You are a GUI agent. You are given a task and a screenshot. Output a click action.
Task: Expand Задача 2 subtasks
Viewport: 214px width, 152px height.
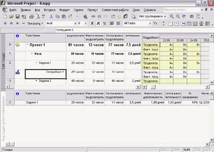36,81
